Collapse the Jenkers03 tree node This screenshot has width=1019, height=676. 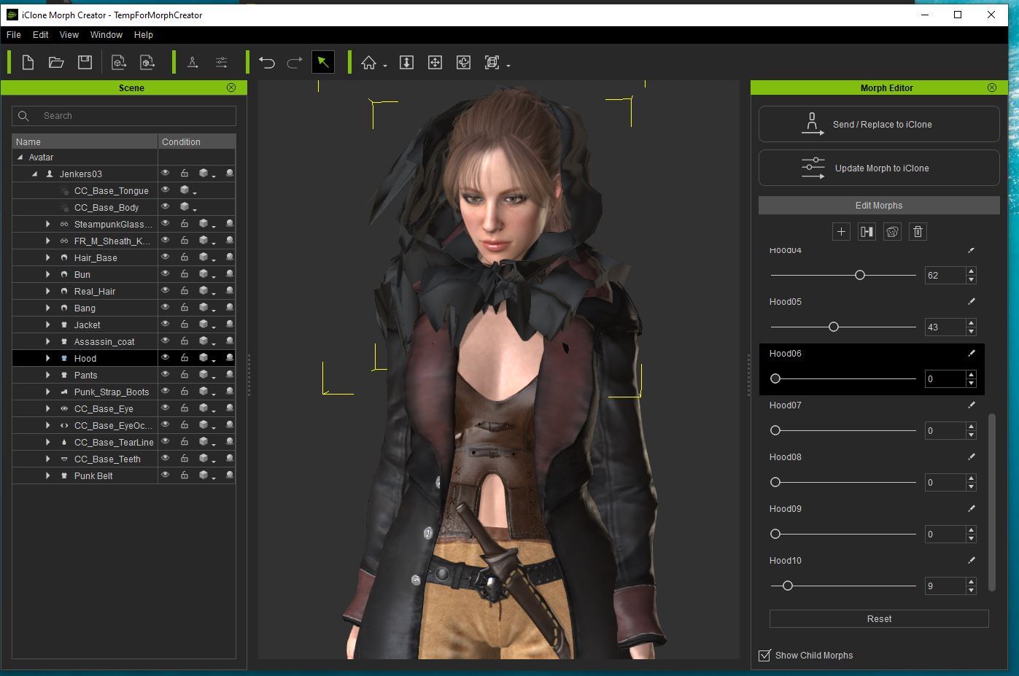[x=35, y=174]
